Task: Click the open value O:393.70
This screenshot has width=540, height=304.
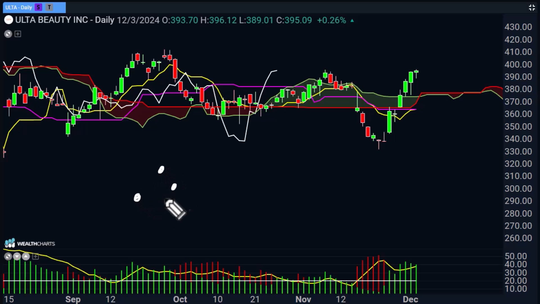Action: coord(180,20)
